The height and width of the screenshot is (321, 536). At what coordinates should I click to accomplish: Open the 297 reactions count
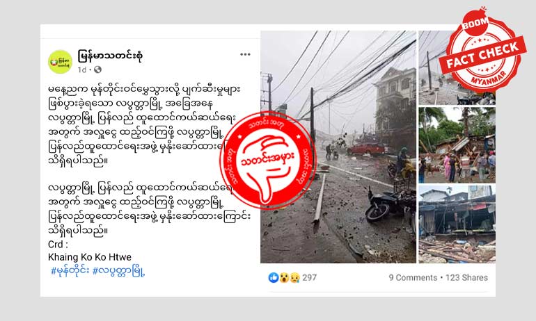point(309,278)
